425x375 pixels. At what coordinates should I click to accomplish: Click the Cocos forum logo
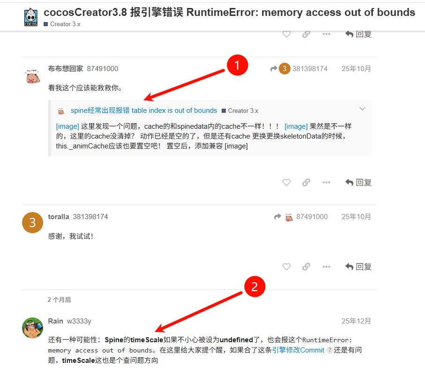[x=31, y=17]
